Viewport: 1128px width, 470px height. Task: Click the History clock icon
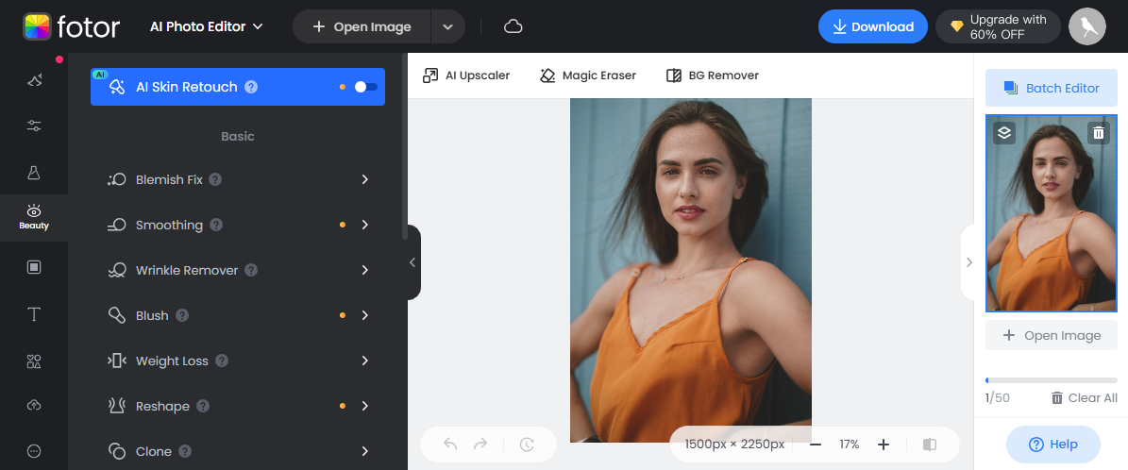pyautogui.click(x=527, y=445)
